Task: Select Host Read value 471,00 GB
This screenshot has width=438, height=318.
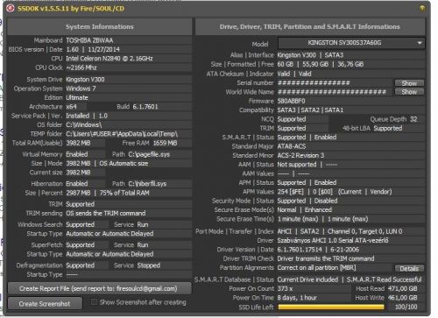Action: click(x=403, y=288)
